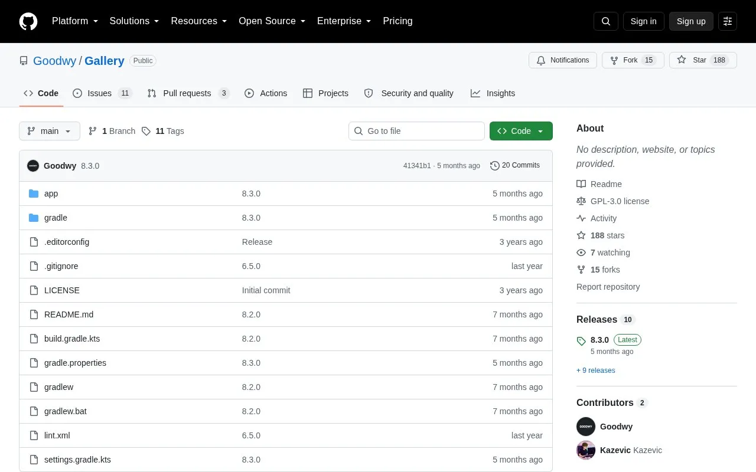This screenshot has width=756, height=472.
Task: Expand the Enterprise menu
Action: pyautogui.click(x=344, y=21)
